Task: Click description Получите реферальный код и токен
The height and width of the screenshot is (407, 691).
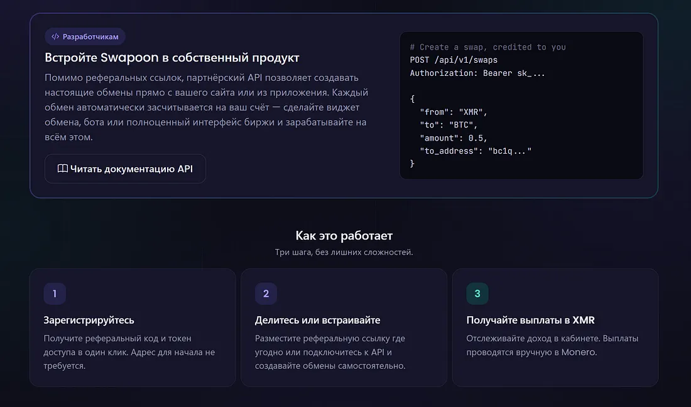Action: pos(129,352)
